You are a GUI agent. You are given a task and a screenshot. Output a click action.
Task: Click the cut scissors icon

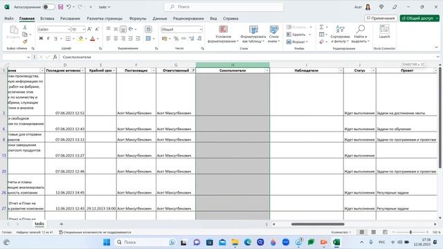pyautogui.click(x=25, y=28)
